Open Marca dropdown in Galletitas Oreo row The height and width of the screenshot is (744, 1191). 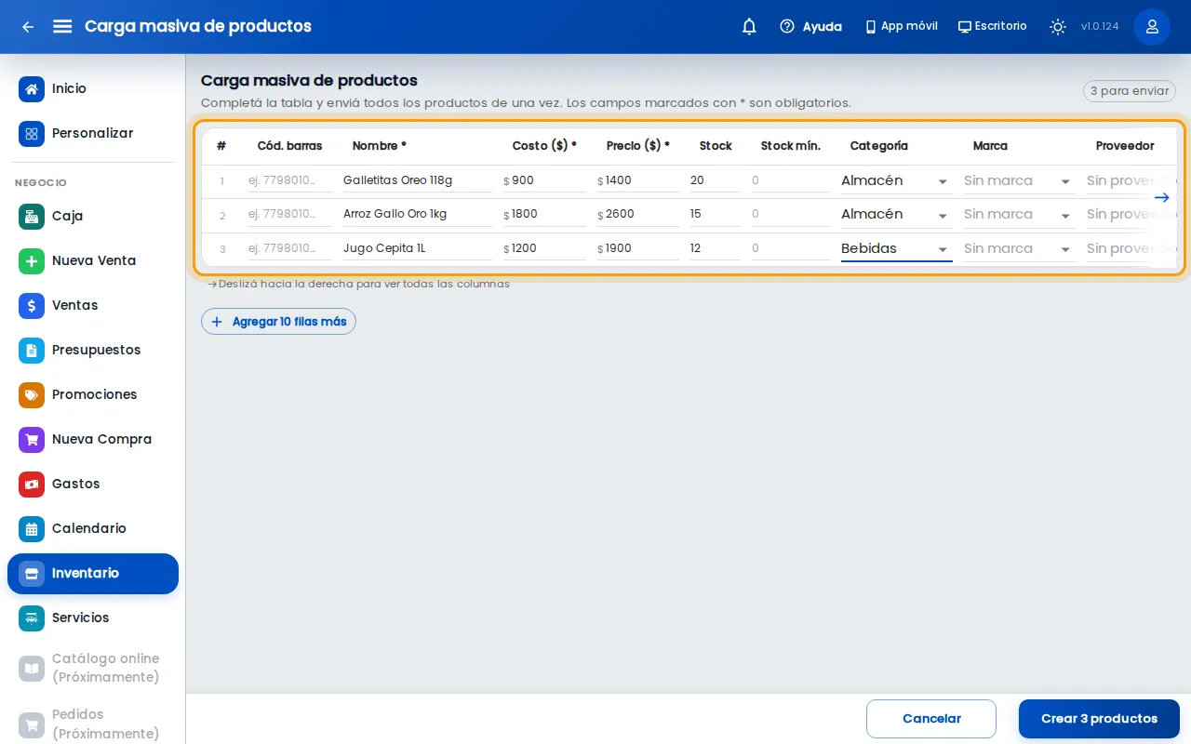click(1019, 181)
